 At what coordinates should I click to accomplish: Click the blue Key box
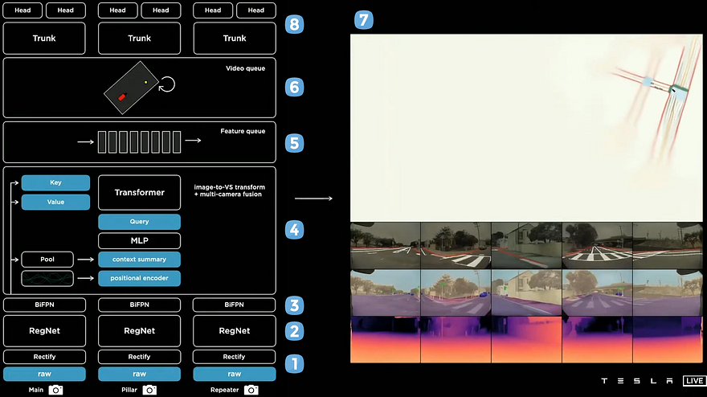point(55,182)
